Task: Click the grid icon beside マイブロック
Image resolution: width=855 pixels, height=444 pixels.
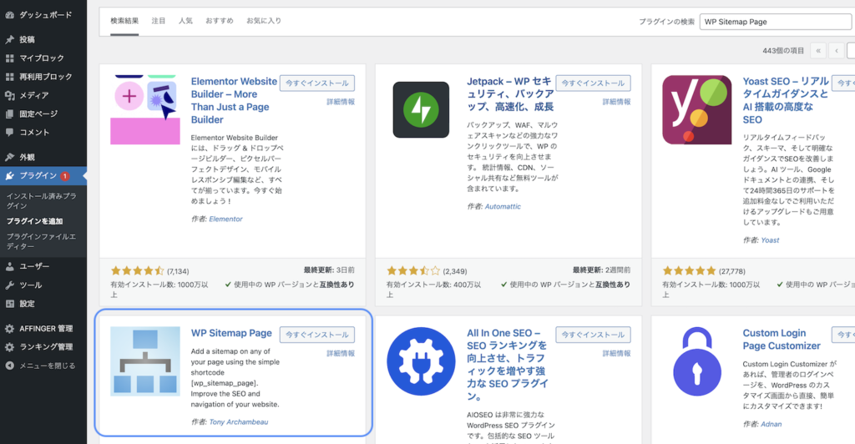Action: [9, 58]
